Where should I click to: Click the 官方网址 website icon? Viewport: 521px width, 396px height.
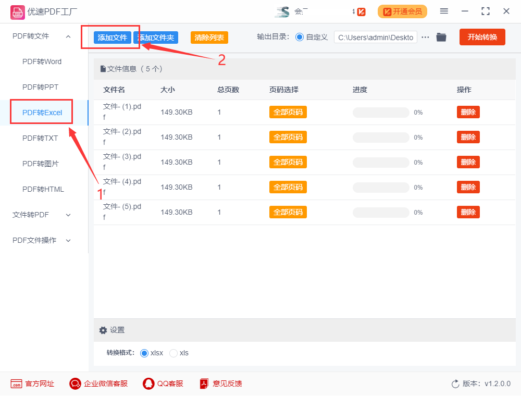tap(16, 384)
